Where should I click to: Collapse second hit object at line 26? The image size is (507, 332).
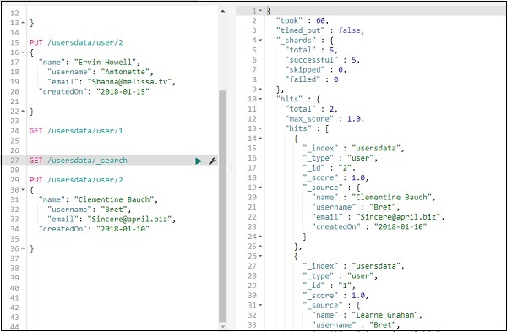click(260, 256)
